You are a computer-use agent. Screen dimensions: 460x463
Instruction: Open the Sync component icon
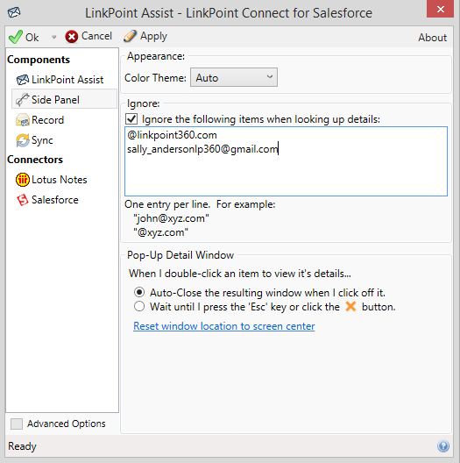[23, 140]
